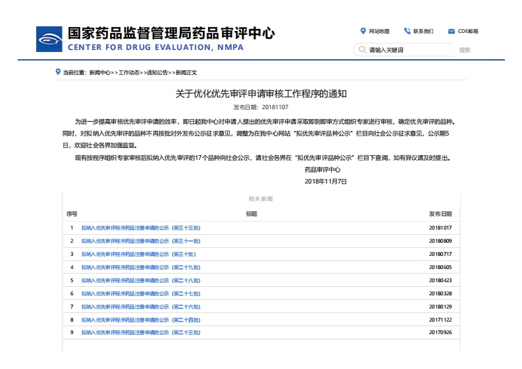Click the phone icon beside 联系我们
Screen dimensions: 522x369
coord(407,31)
